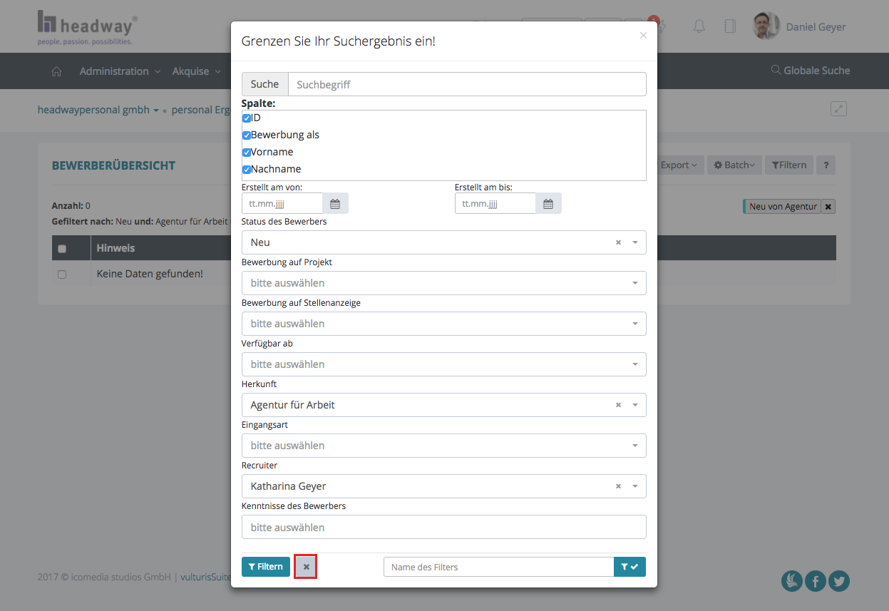Clear the 'Agentur für Arbeit' Herkunft selection
889x611 pixels.
tap(618, 405)
